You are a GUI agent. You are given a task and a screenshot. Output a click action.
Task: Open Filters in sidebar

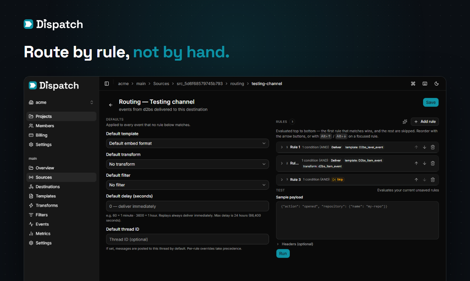pyautogui.click(x=61, y=215)
